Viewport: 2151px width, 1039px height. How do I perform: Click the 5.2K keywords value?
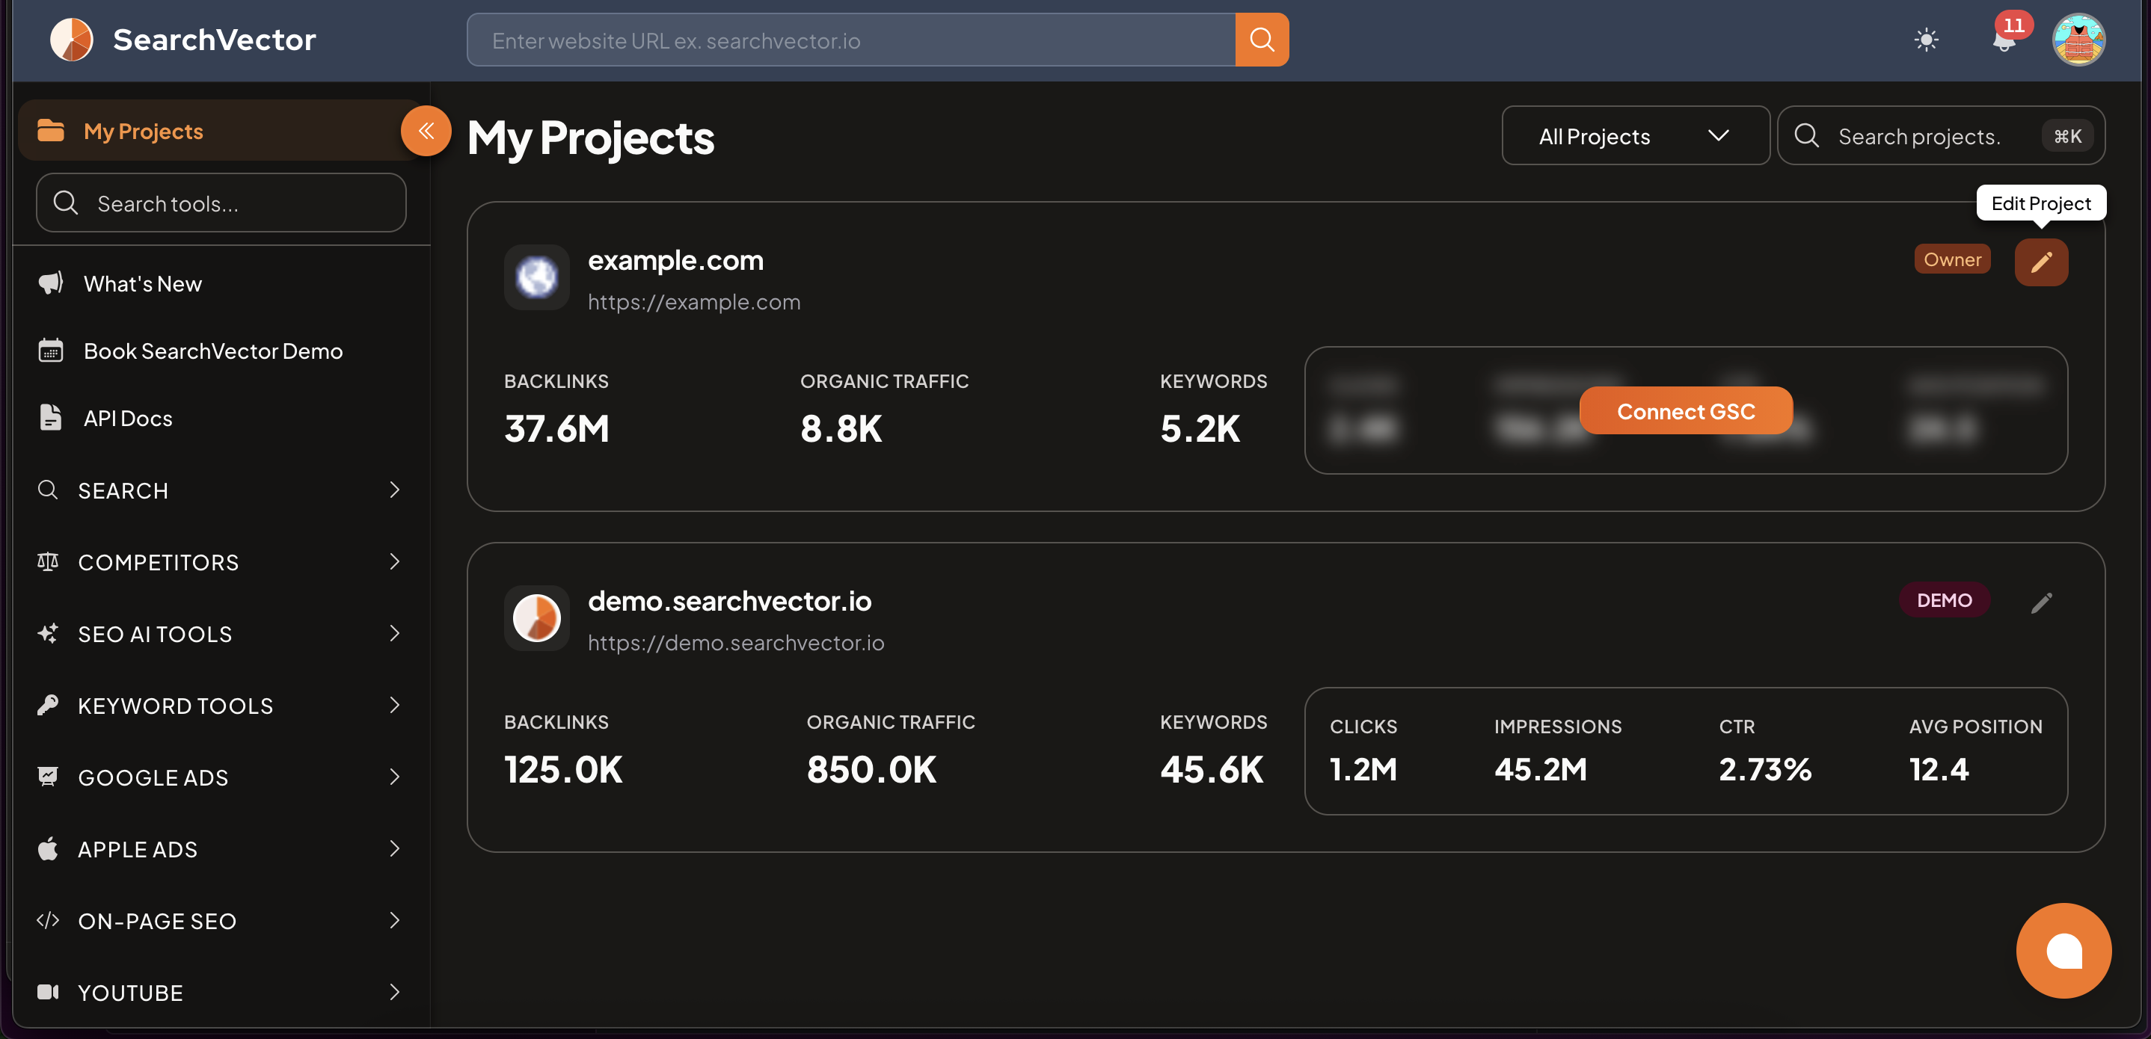click(x=1199, y=428)
